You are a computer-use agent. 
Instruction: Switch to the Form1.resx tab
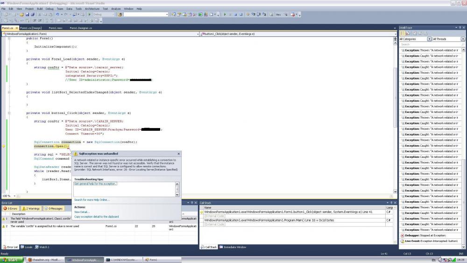[x=56, y=28]
